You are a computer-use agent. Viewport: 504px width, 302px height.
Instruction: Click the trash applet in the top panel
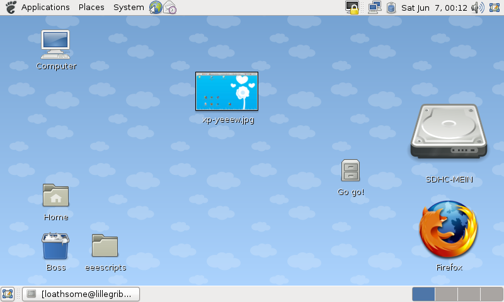point(391,8)
